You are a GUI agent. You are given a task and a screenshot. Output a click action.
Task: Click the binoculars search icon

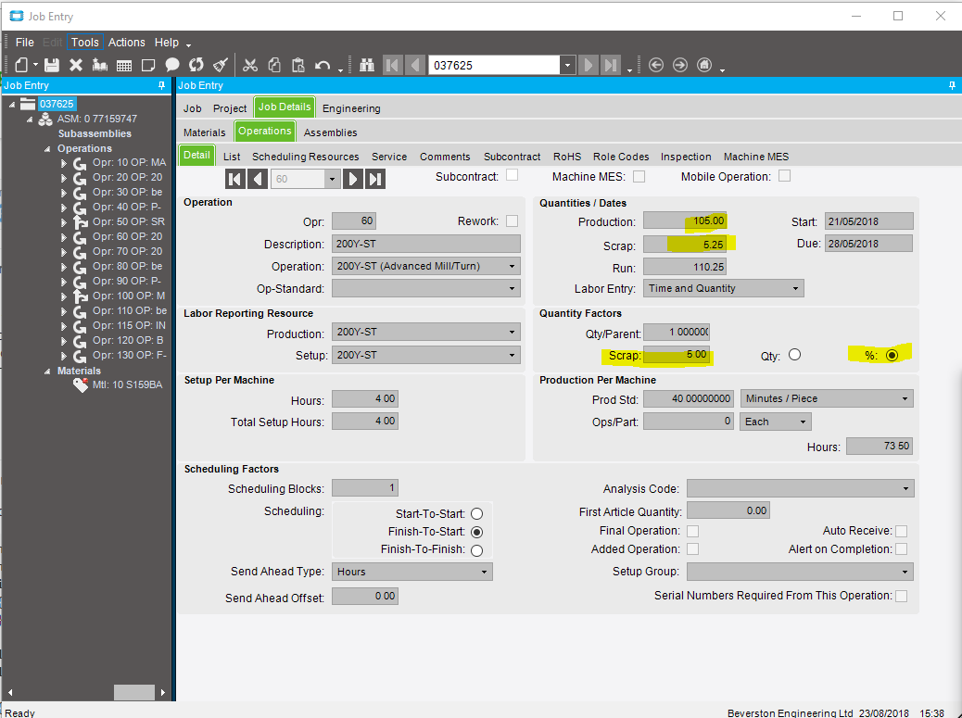click(x=366, y=65)
